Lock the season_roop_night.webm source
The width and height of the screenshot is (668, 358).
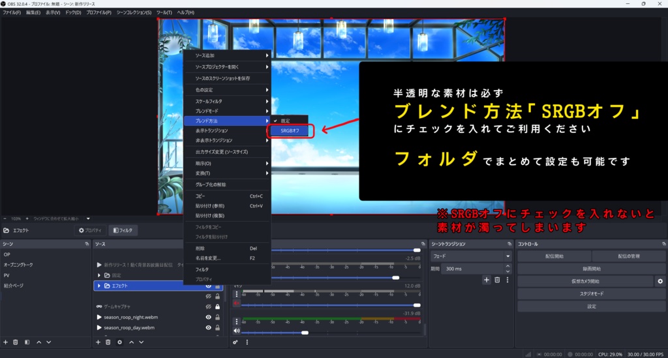(x=218, y=317)
